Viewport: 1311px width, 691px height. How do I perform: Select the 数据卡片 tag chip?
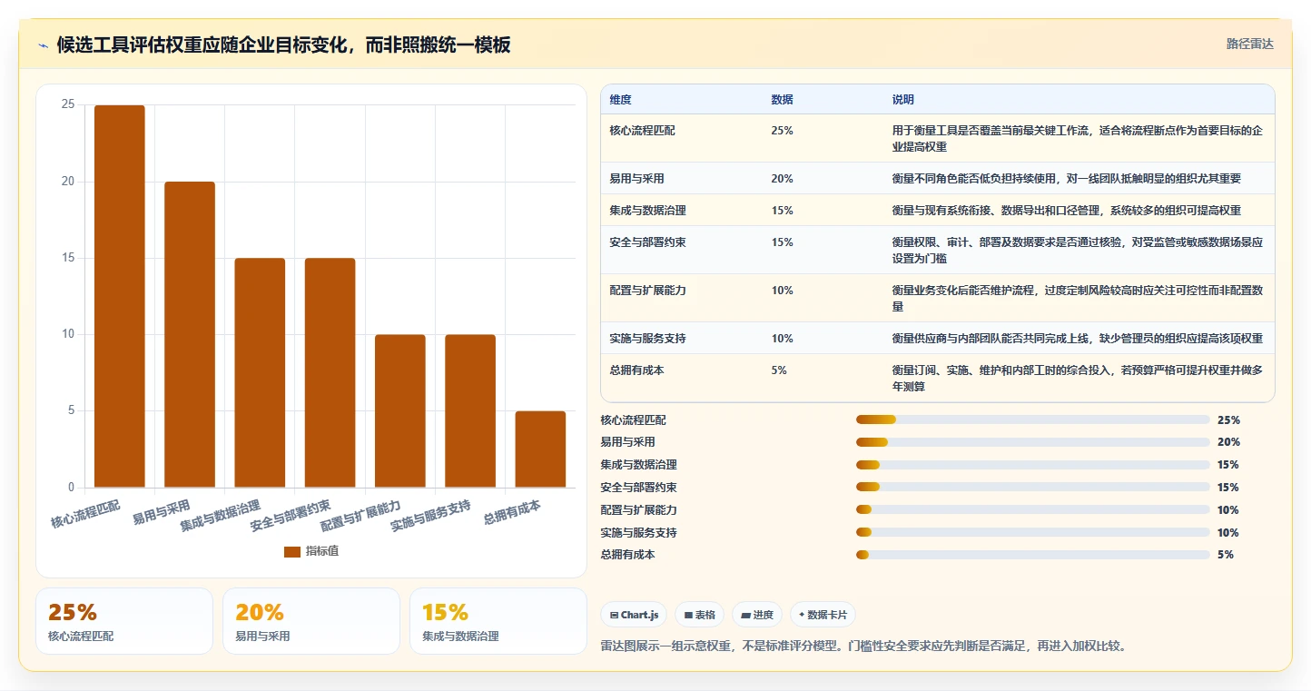823,615
